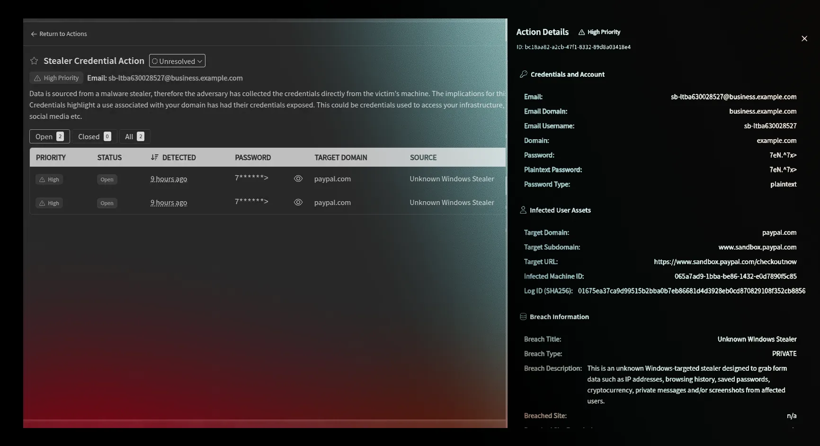
Task: Click the Closed tab count badge 0
Action: tap(107, 136)
